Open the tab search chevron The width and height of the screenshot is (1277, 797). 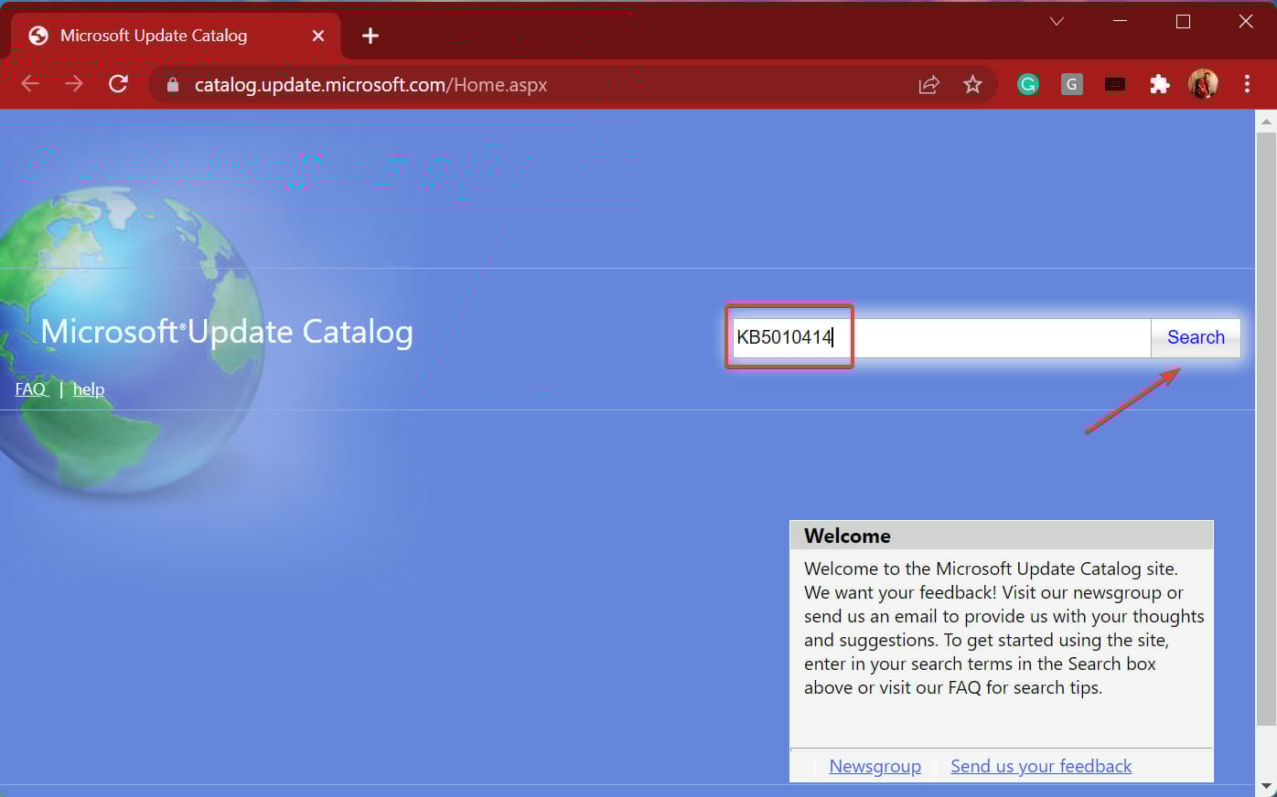(1057, 21)
